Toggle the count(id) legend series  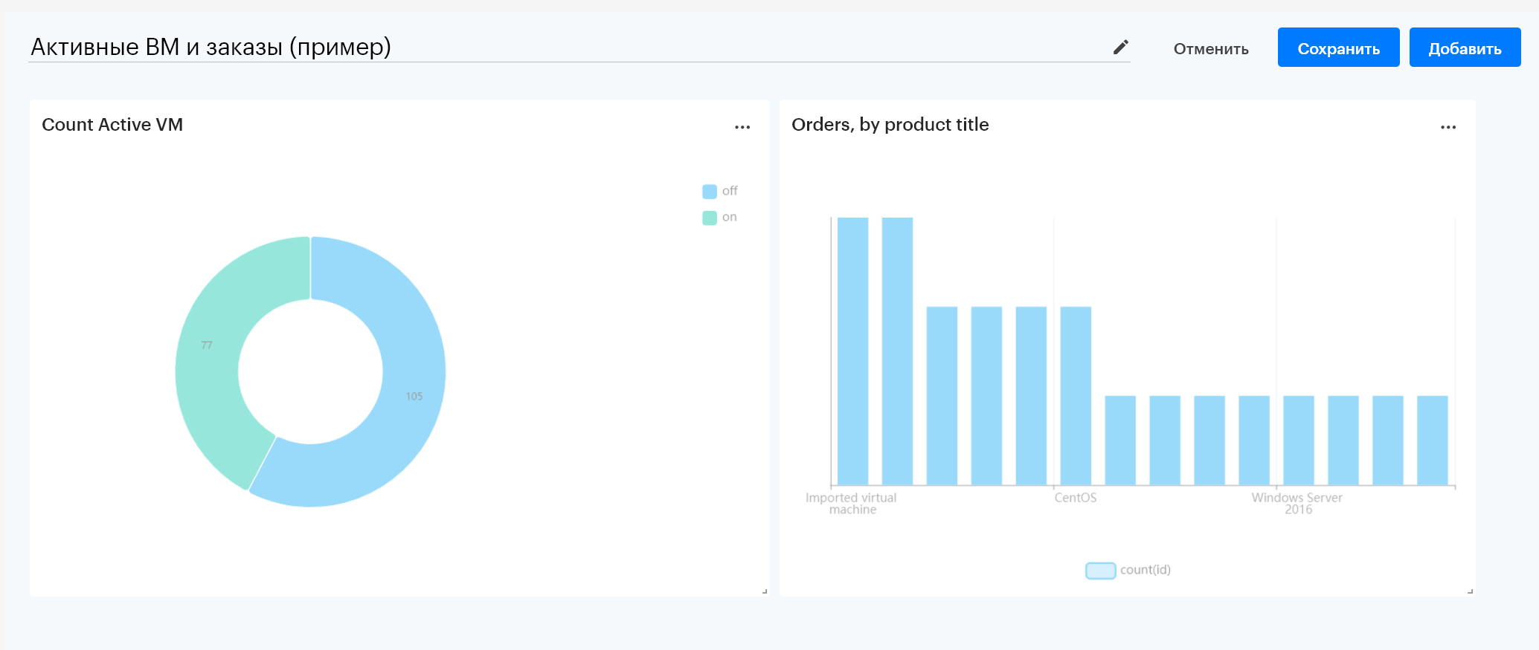point(1128,570)
